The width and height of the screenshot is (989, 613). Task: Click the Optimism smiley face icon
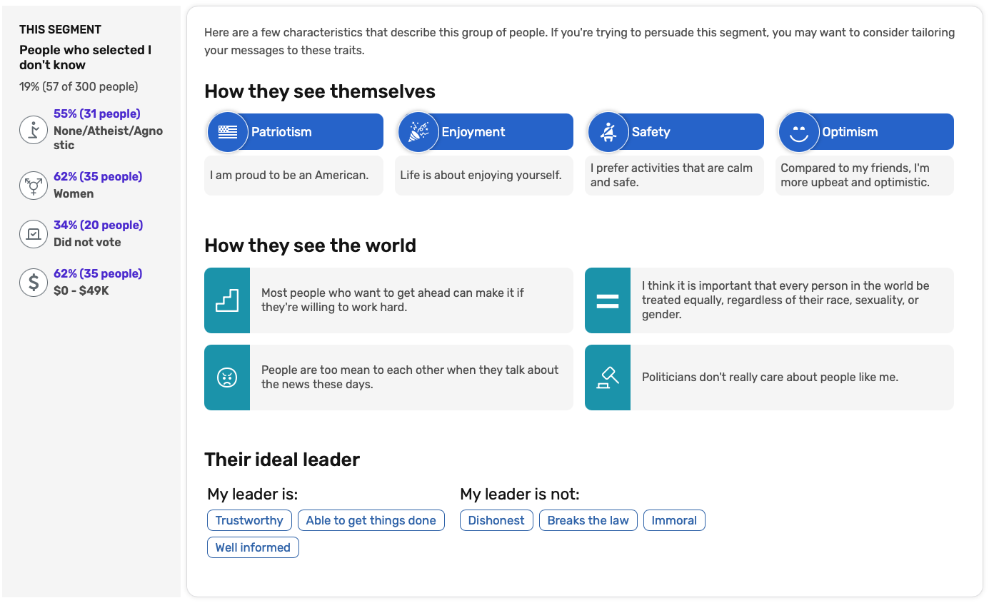(x=798, y=132)
